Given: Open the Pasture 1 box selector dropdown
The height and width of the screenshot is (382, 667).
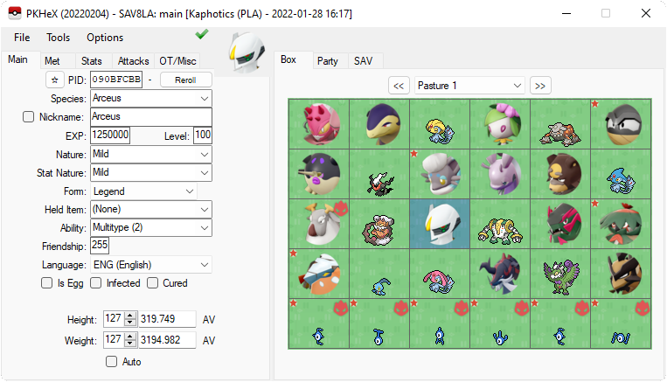Looking at the screenshot, I should pos(469,86).
